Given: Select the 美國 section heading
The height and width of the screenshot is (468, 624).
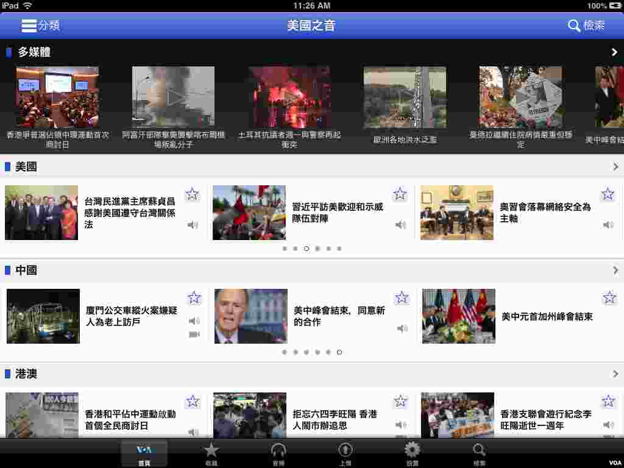Looking at the screenshot, I should (x=26, y=167).
